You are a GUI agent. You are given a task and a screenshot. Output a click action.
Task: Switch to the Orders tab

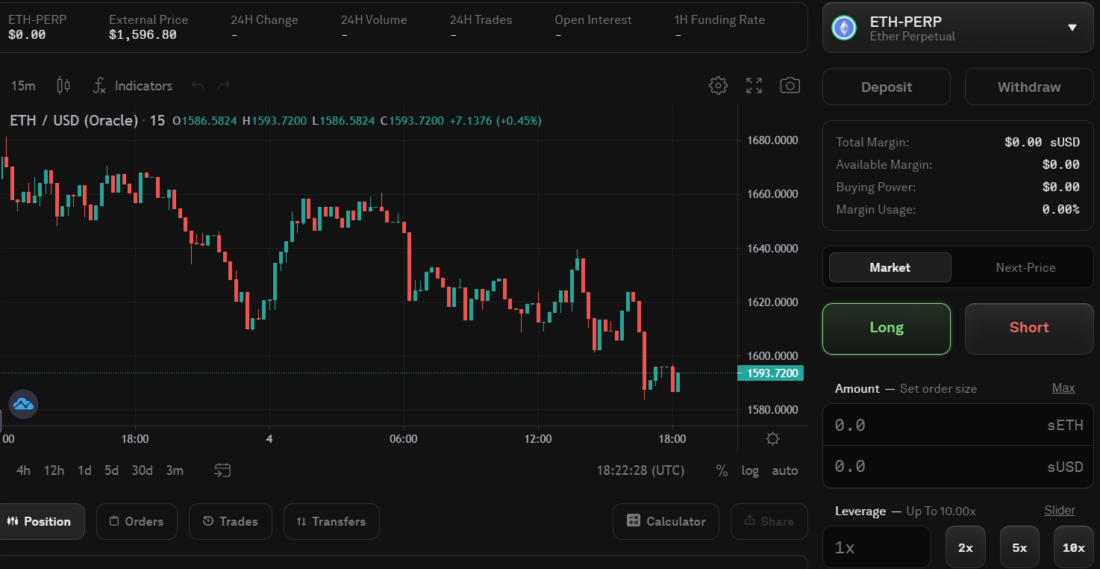pos(137,521)
